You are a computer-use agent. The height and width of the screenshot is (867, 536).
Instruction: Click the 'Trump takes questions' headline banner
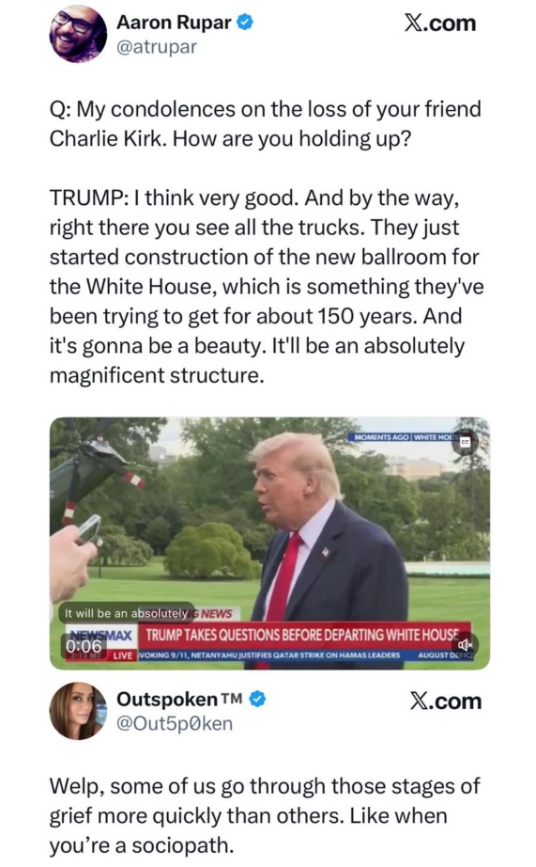302,635
